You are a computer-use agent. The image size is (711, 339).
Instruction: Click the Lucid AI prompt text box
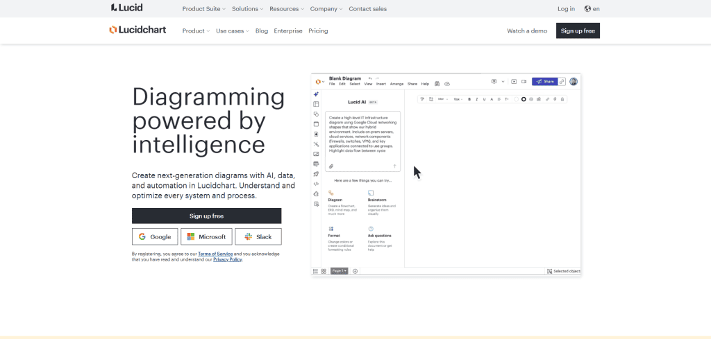click(x=362, y=139)
